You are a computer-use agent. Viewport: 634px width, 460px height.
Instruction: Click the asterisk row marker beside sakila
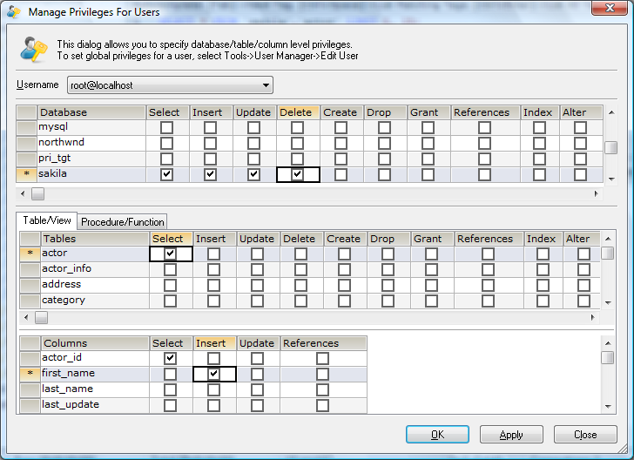[27, 174]
